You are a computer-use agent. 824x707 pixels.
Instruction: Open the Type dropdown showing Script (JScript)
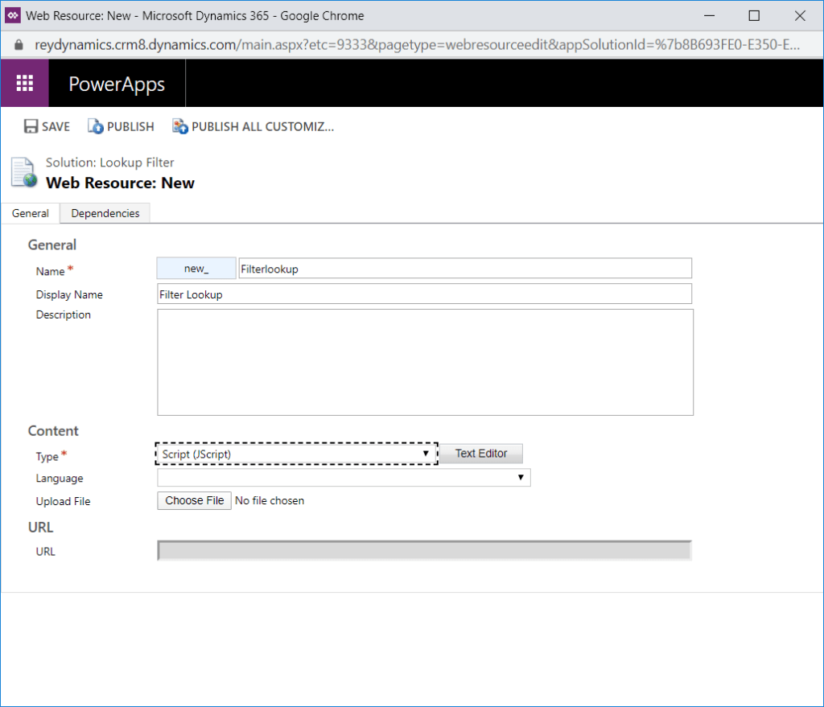[295, 454]
